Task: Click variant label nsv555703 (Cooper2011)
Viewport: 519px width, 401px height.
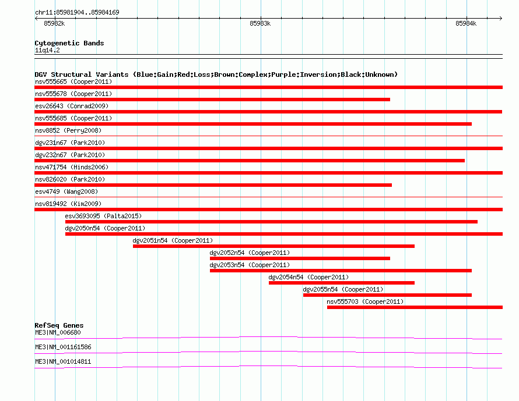Action: 365,301
